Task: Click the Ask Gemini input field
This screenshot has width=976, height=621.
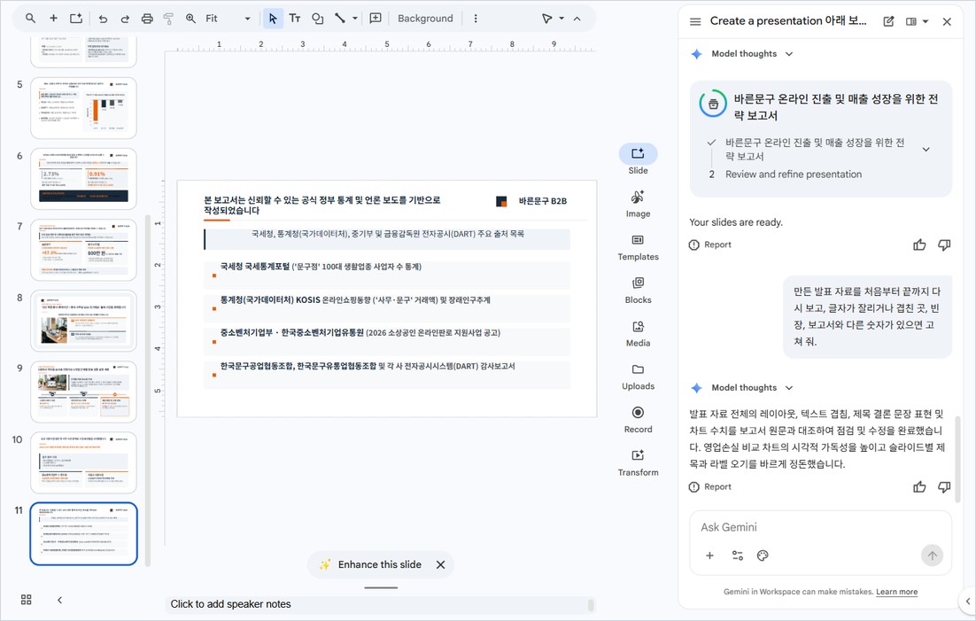Action: click(820, 528)
